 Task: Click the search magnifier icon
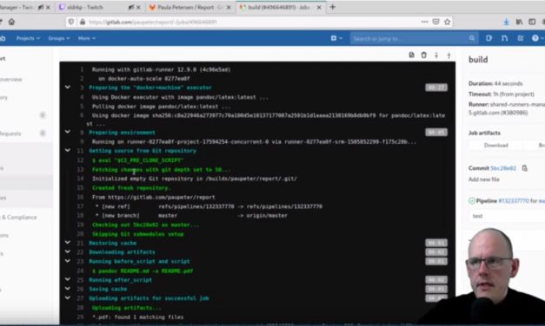coord(472,38)
